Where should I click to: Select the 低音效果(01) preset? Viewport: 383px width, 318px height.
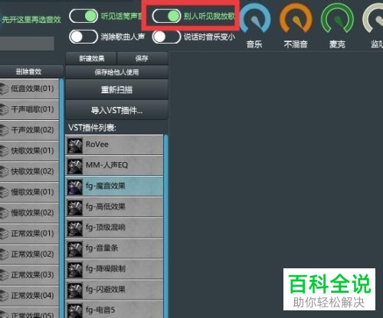tap(29, 89)
